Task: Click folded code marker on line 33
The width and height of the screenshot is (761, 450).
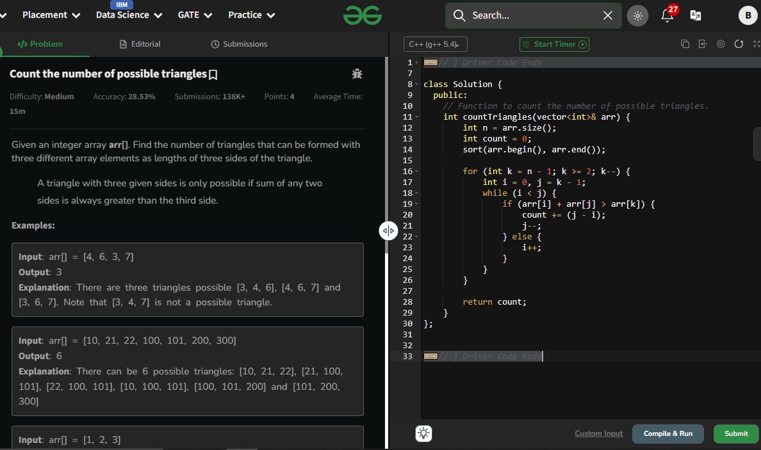Action: coord(430,357)
